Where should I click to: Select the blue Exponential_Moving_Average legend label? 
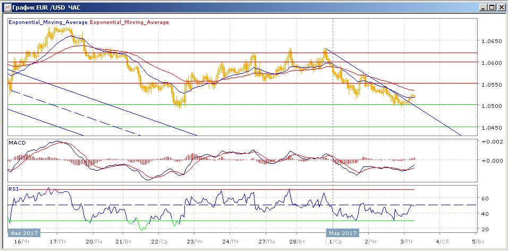coord(48,22)
